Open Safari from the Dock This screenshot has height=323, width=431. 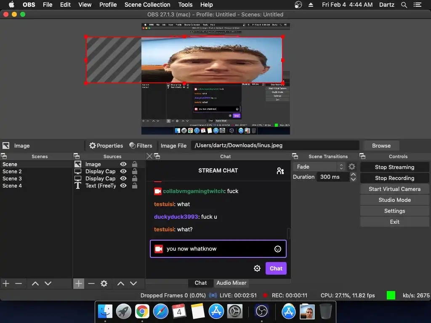point(160,311)
